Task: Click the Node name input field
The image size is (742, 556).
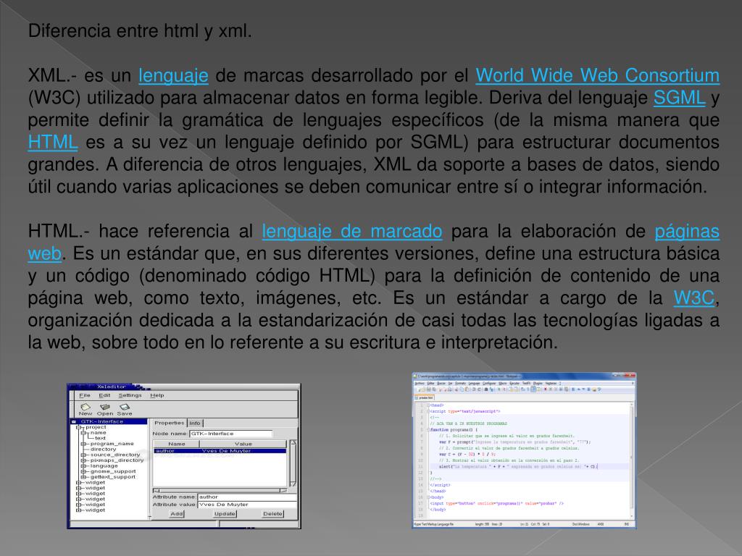Action: pyautogui.click(x=231, y=434)
